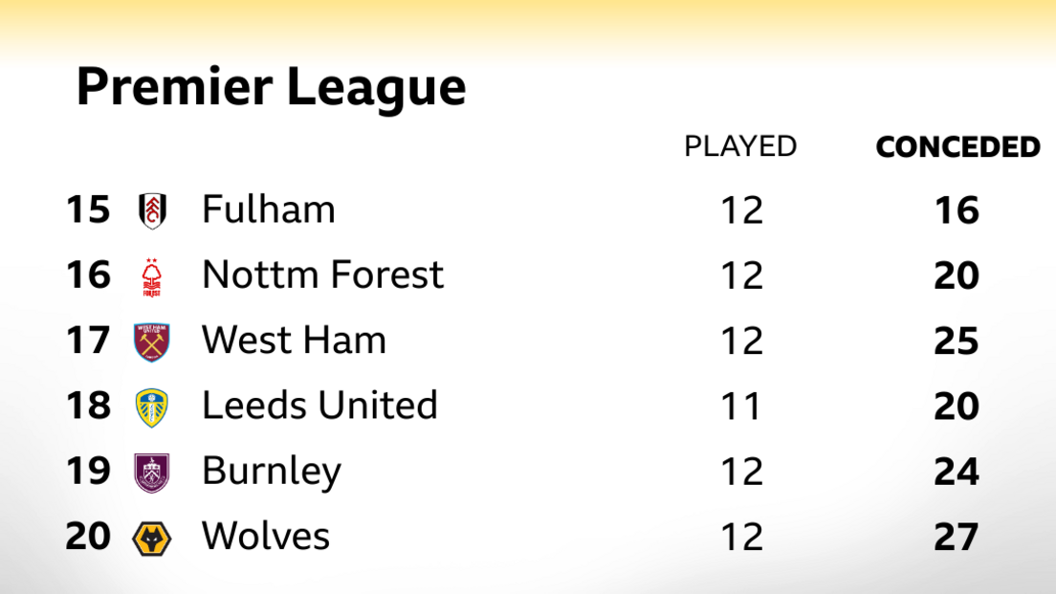Image resolution: width=1056 pixels, height=594 pixels.
Task: Select the PLAYED column header
Action: point(740,146)
